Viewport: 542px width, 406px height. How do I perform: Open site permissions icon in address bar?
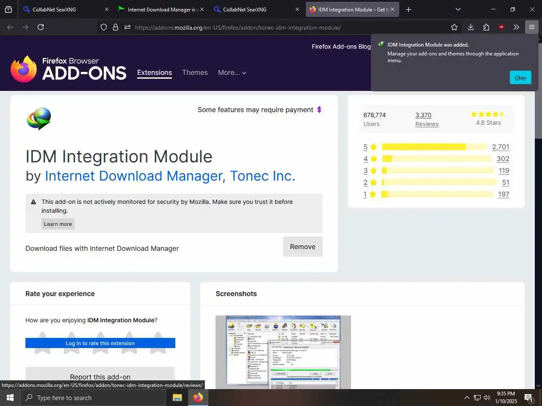127,27
